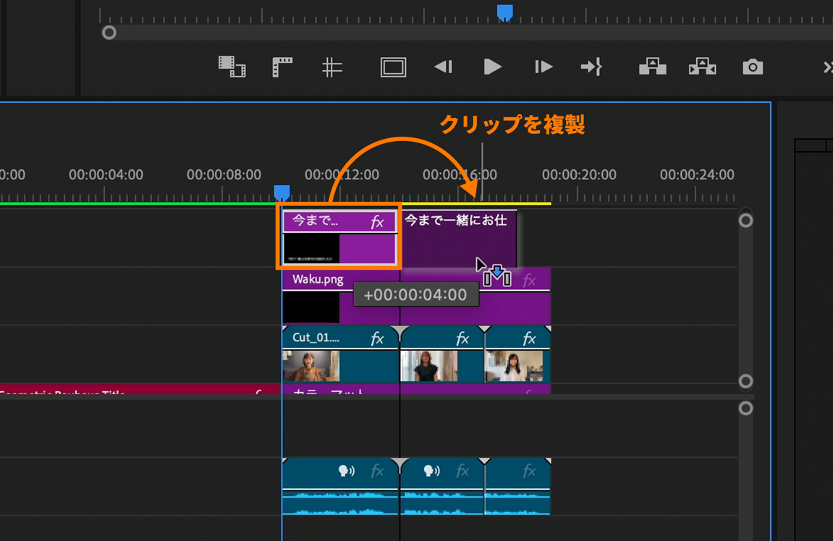Select second video clip with woman in black
The height and width of the screenshot is (541, 833).
click(442, 354)
